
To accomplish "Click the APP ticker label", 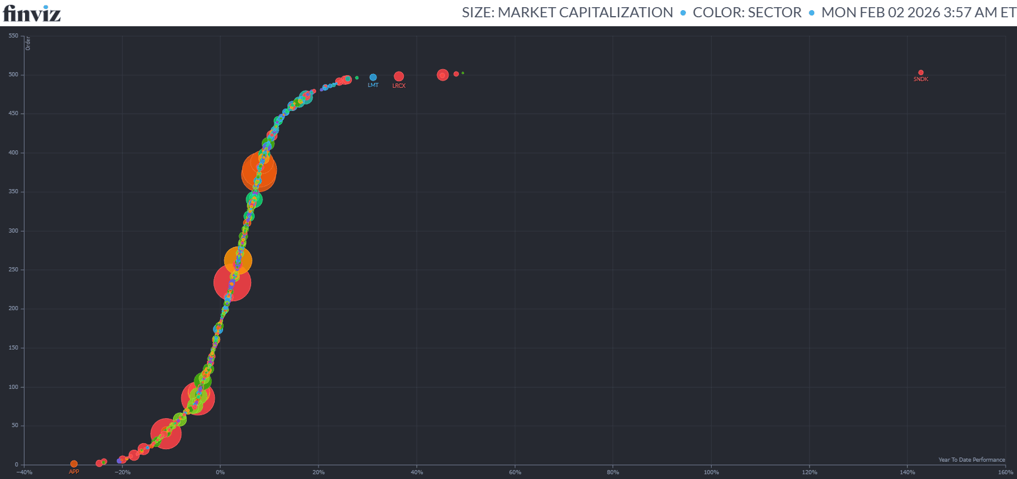I will [74, 472].
